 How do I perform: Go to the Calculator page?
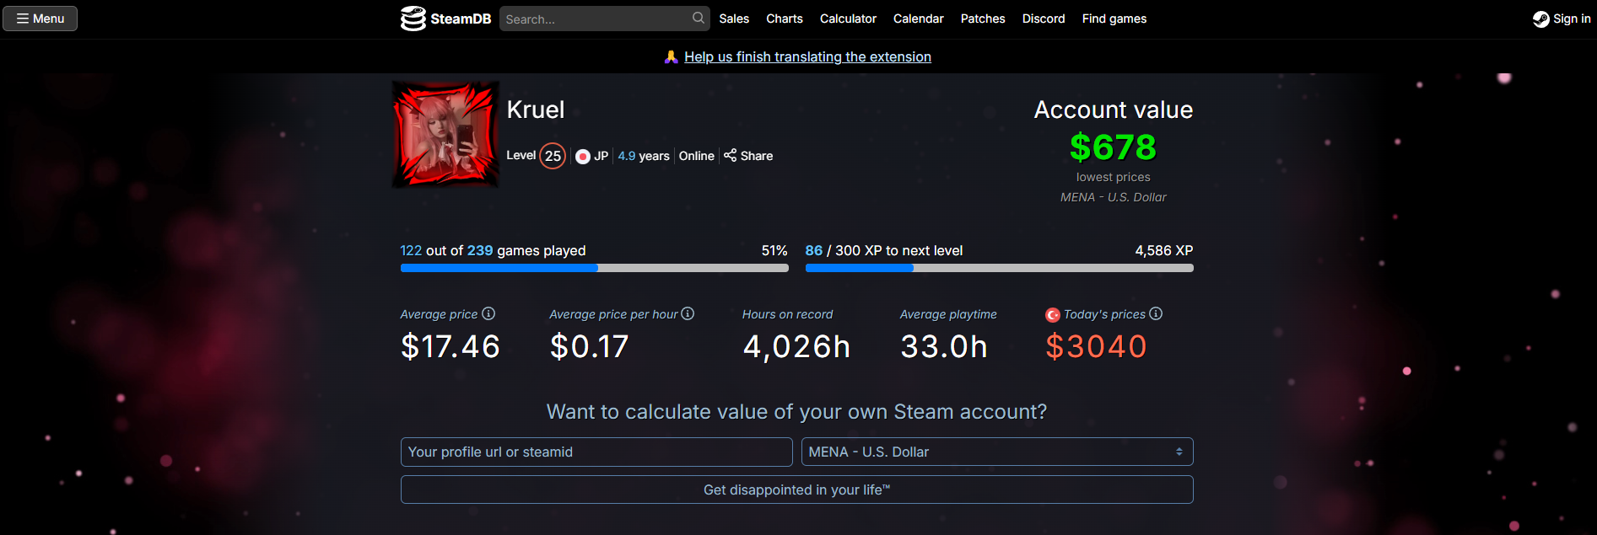click(x=848, y=19)
